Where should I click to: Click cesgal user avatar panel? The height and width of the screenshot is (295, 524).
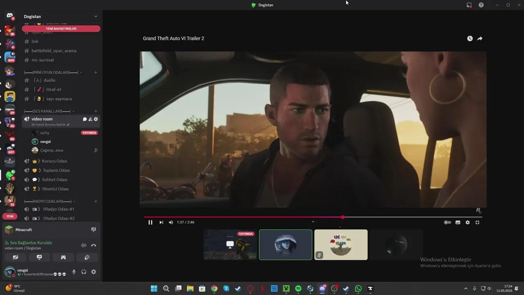click(x=36, y=272)
